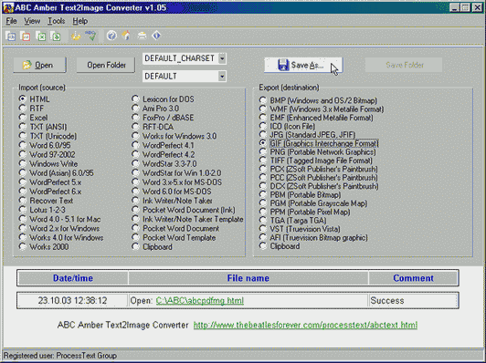486x363 pixels.
Task: Choose GIF export format
Action: pos(319,143)
